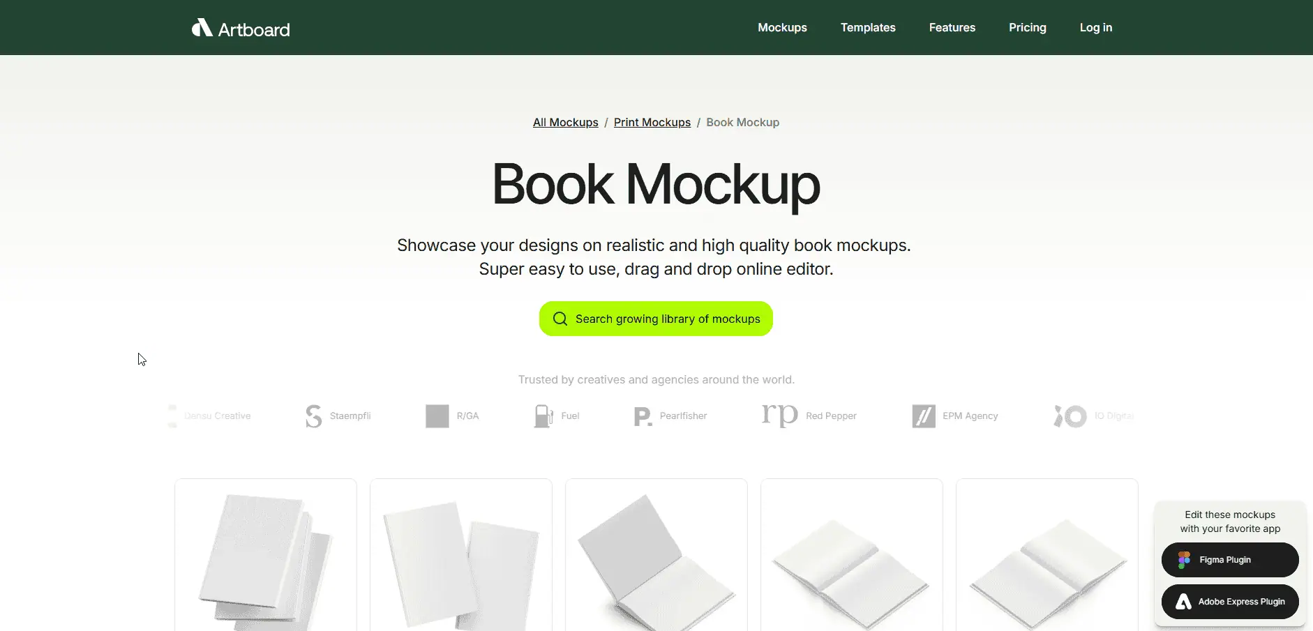Follow the All Mockups breadcrumb
1313x631 pixels.
tap(565, 123)
